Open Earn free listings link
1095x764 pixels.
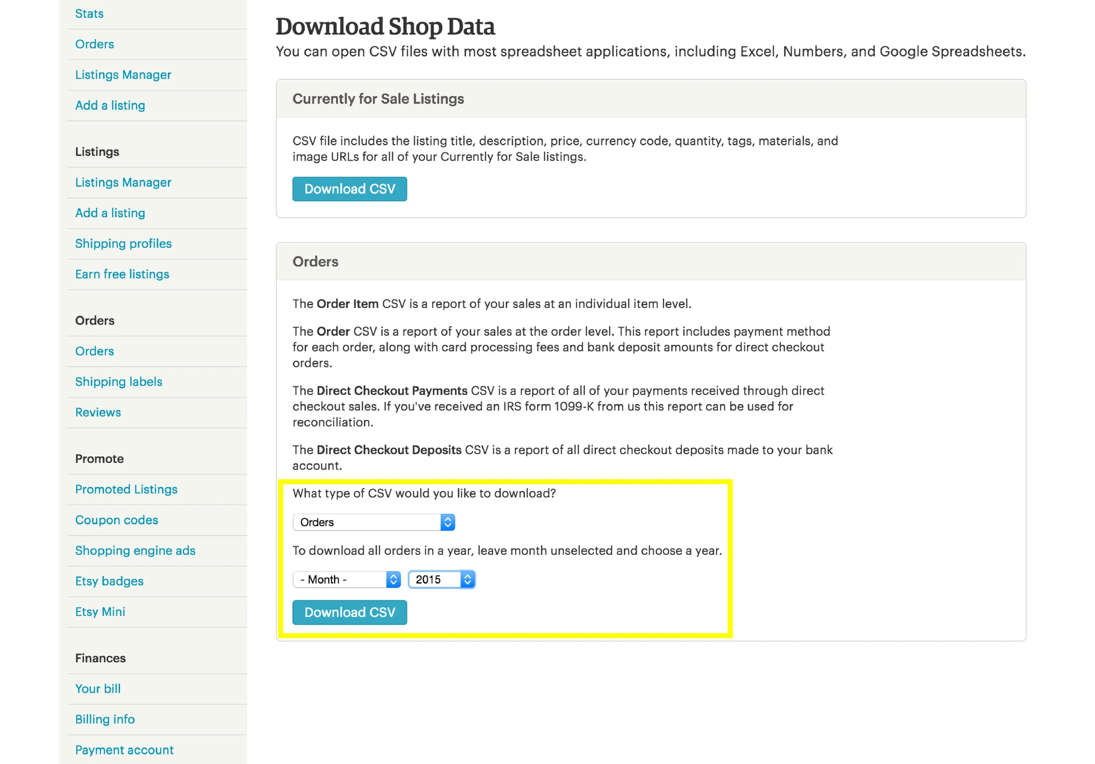122,274
